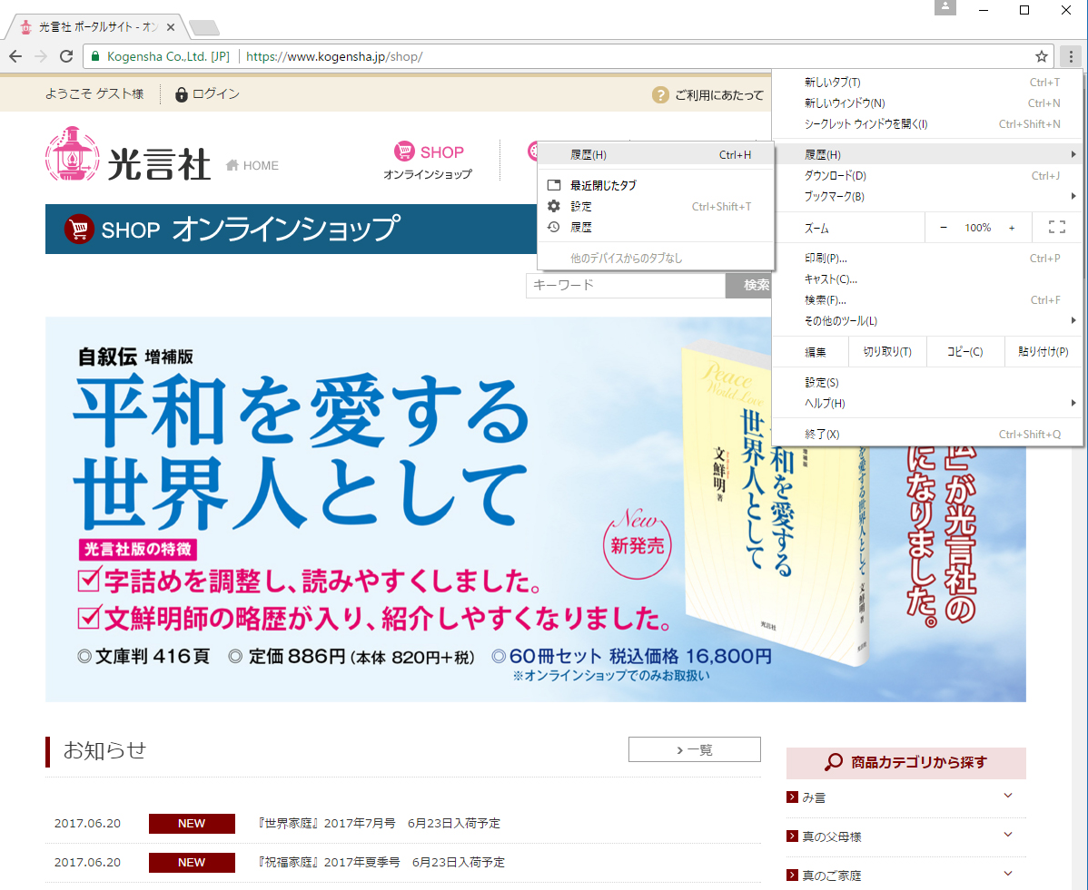The width and height of the screenshot is (1088, 890).
Task: Choose キャスト(C)... from the menu
Action: 926,279
